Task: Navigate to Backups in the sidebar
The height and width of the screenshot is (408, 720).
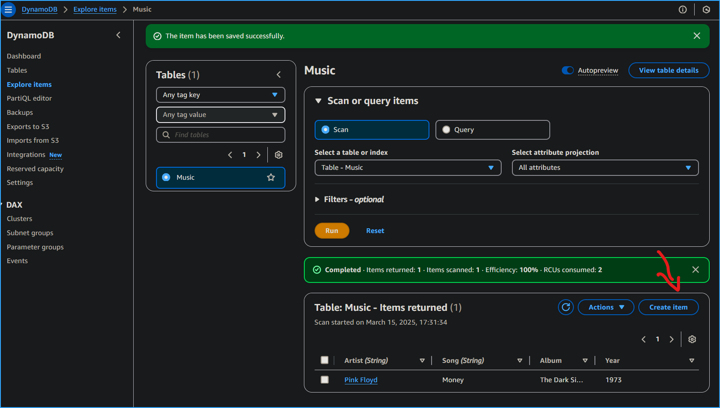Action: point(19,112)
